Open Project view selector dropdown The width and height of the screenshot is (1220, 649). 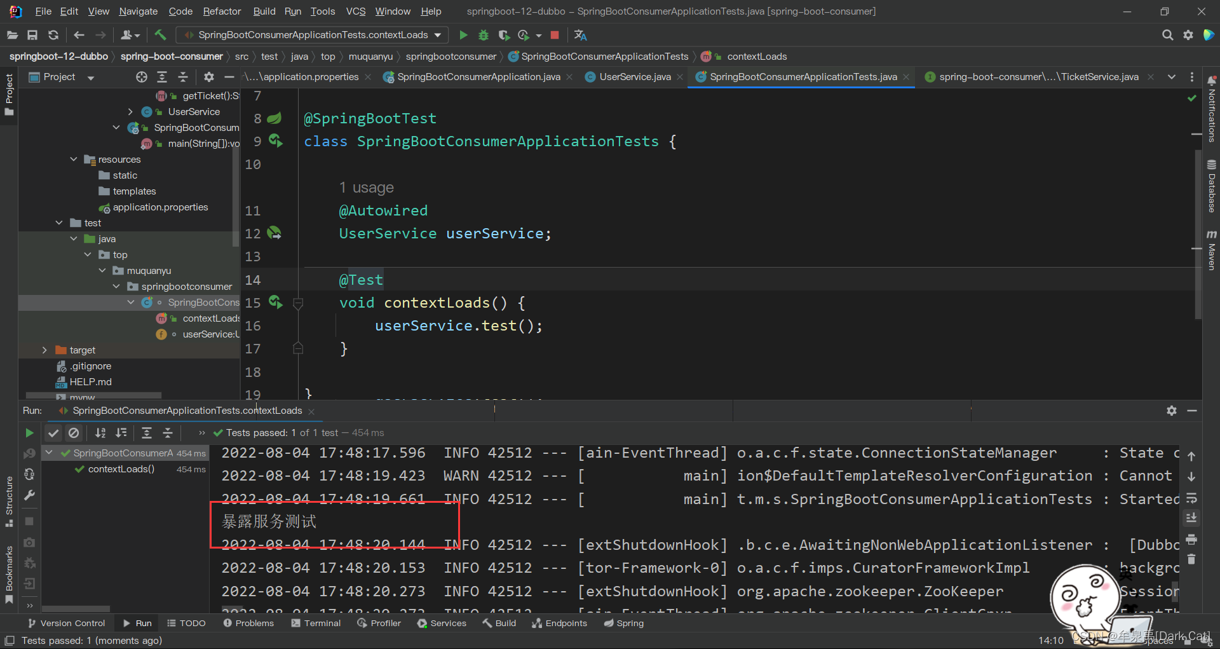tap(62, 77)
